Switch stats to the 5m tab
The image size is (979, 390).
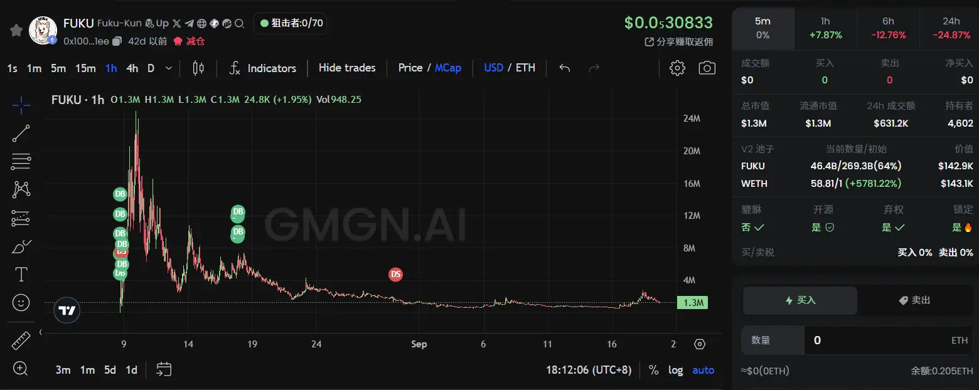(762, 28)
